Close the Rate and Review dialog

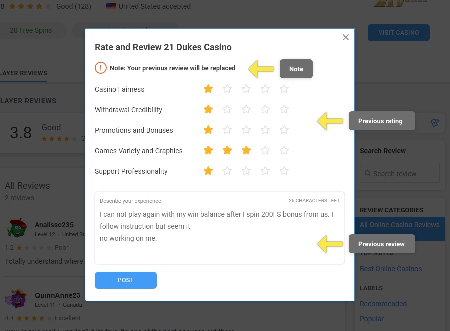pos(345,37)
